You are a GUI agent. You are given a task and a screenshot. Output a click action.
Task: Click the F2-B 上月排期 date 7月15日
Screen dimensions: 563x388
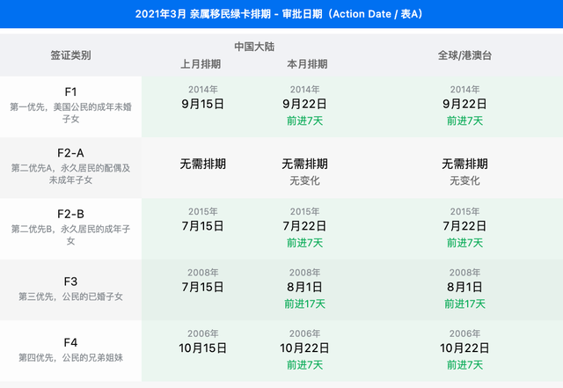click(203, 226)
